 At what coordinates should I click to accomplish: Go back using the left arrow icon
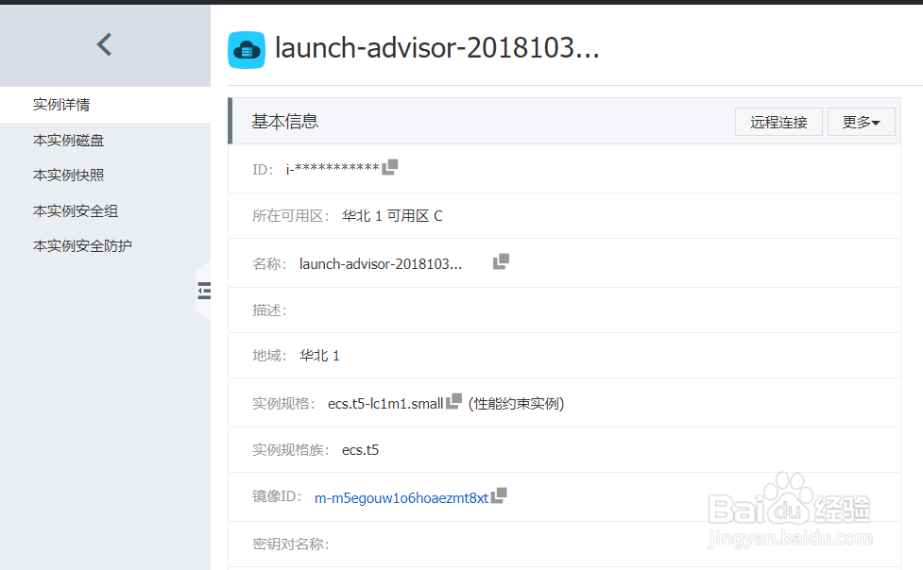tap(104, 44)
